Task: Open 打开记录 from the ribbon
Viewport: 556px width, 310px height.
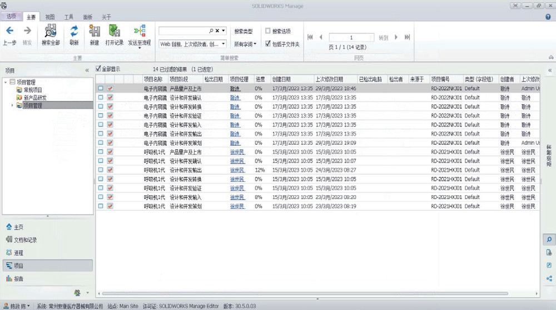Action: 114,31
